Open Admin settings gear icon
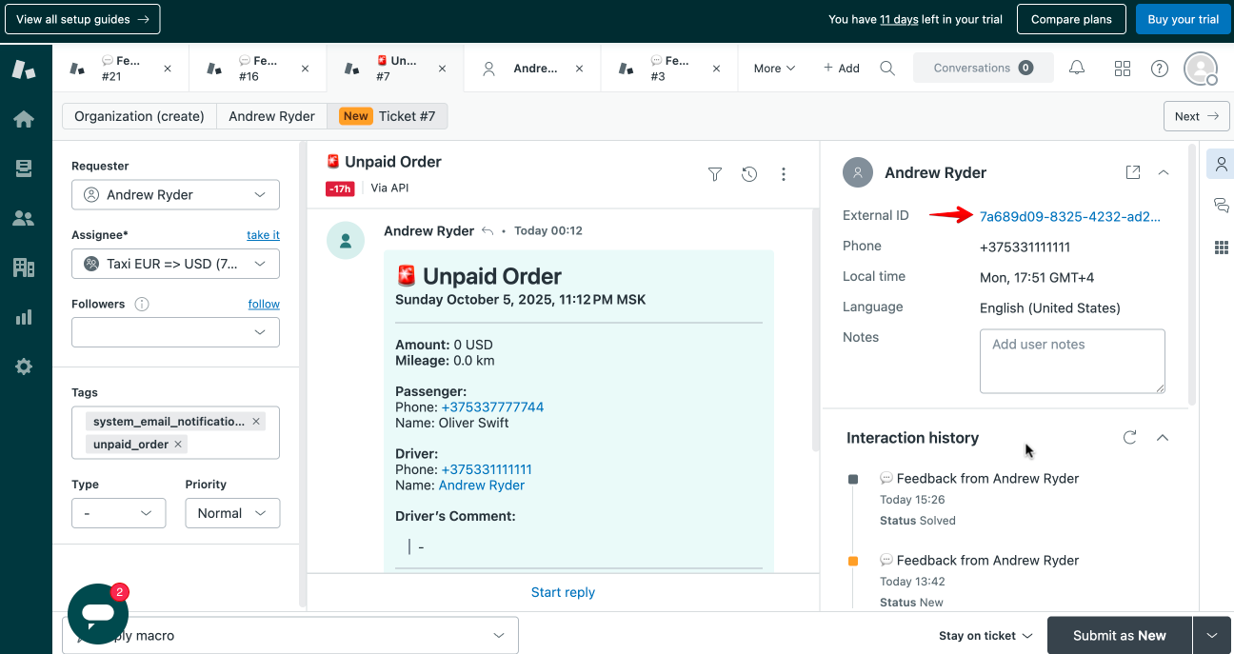Screen dimensions: 1234x654 tap(24, 367)
